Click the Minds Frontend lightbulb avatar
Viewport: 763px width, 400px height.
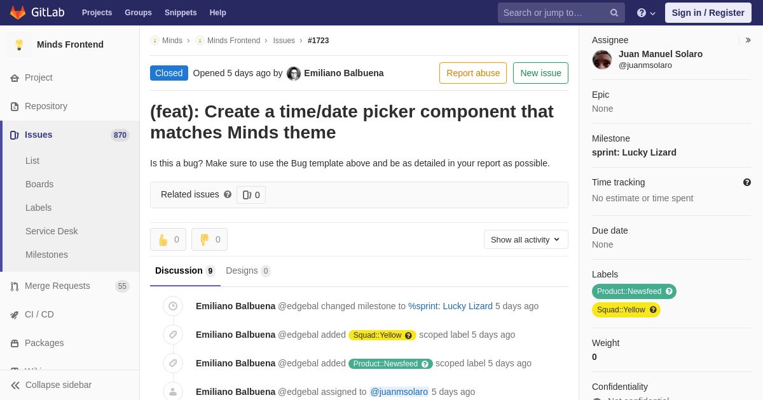click(x=19, y=44)
